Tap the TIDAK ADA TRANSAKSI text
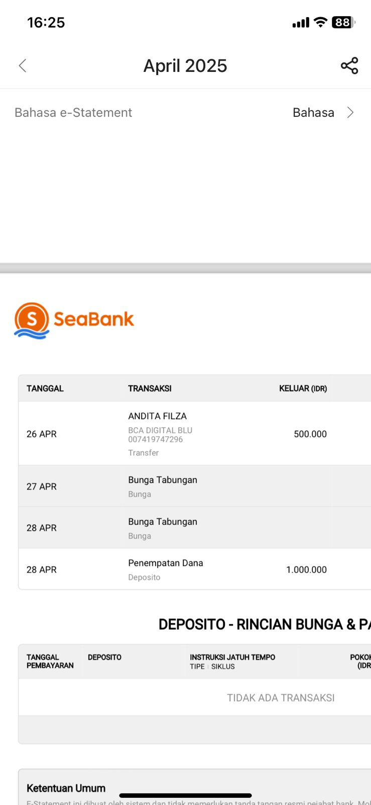 click(281, 698)
